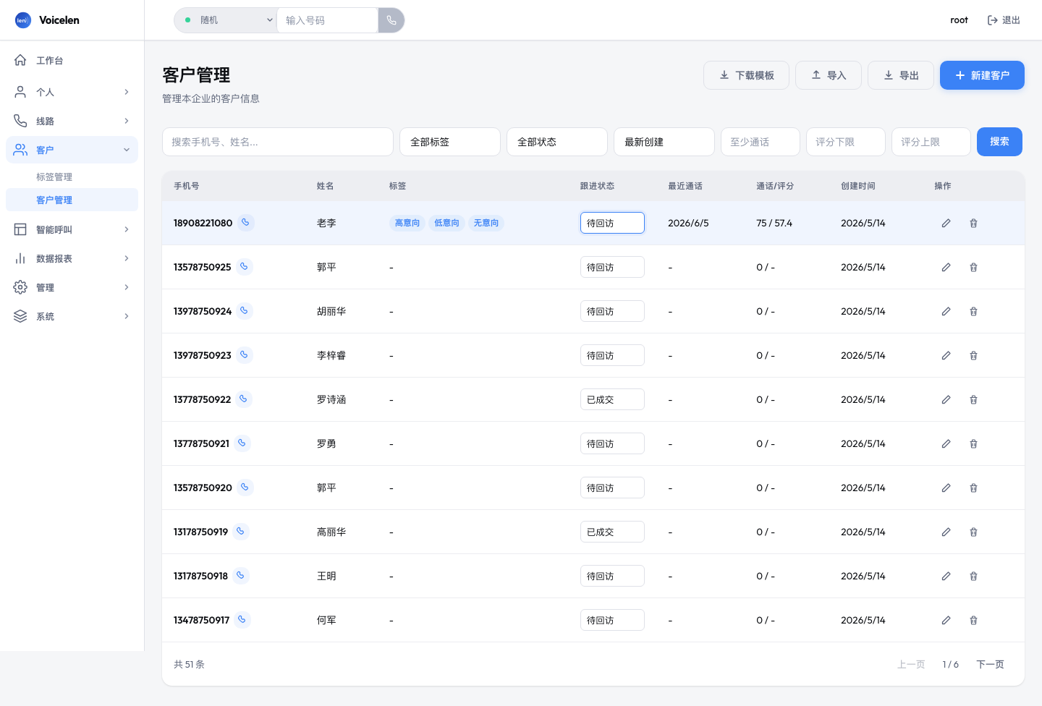Edit the 胡丽华 customer record

(x=946, y=311)
